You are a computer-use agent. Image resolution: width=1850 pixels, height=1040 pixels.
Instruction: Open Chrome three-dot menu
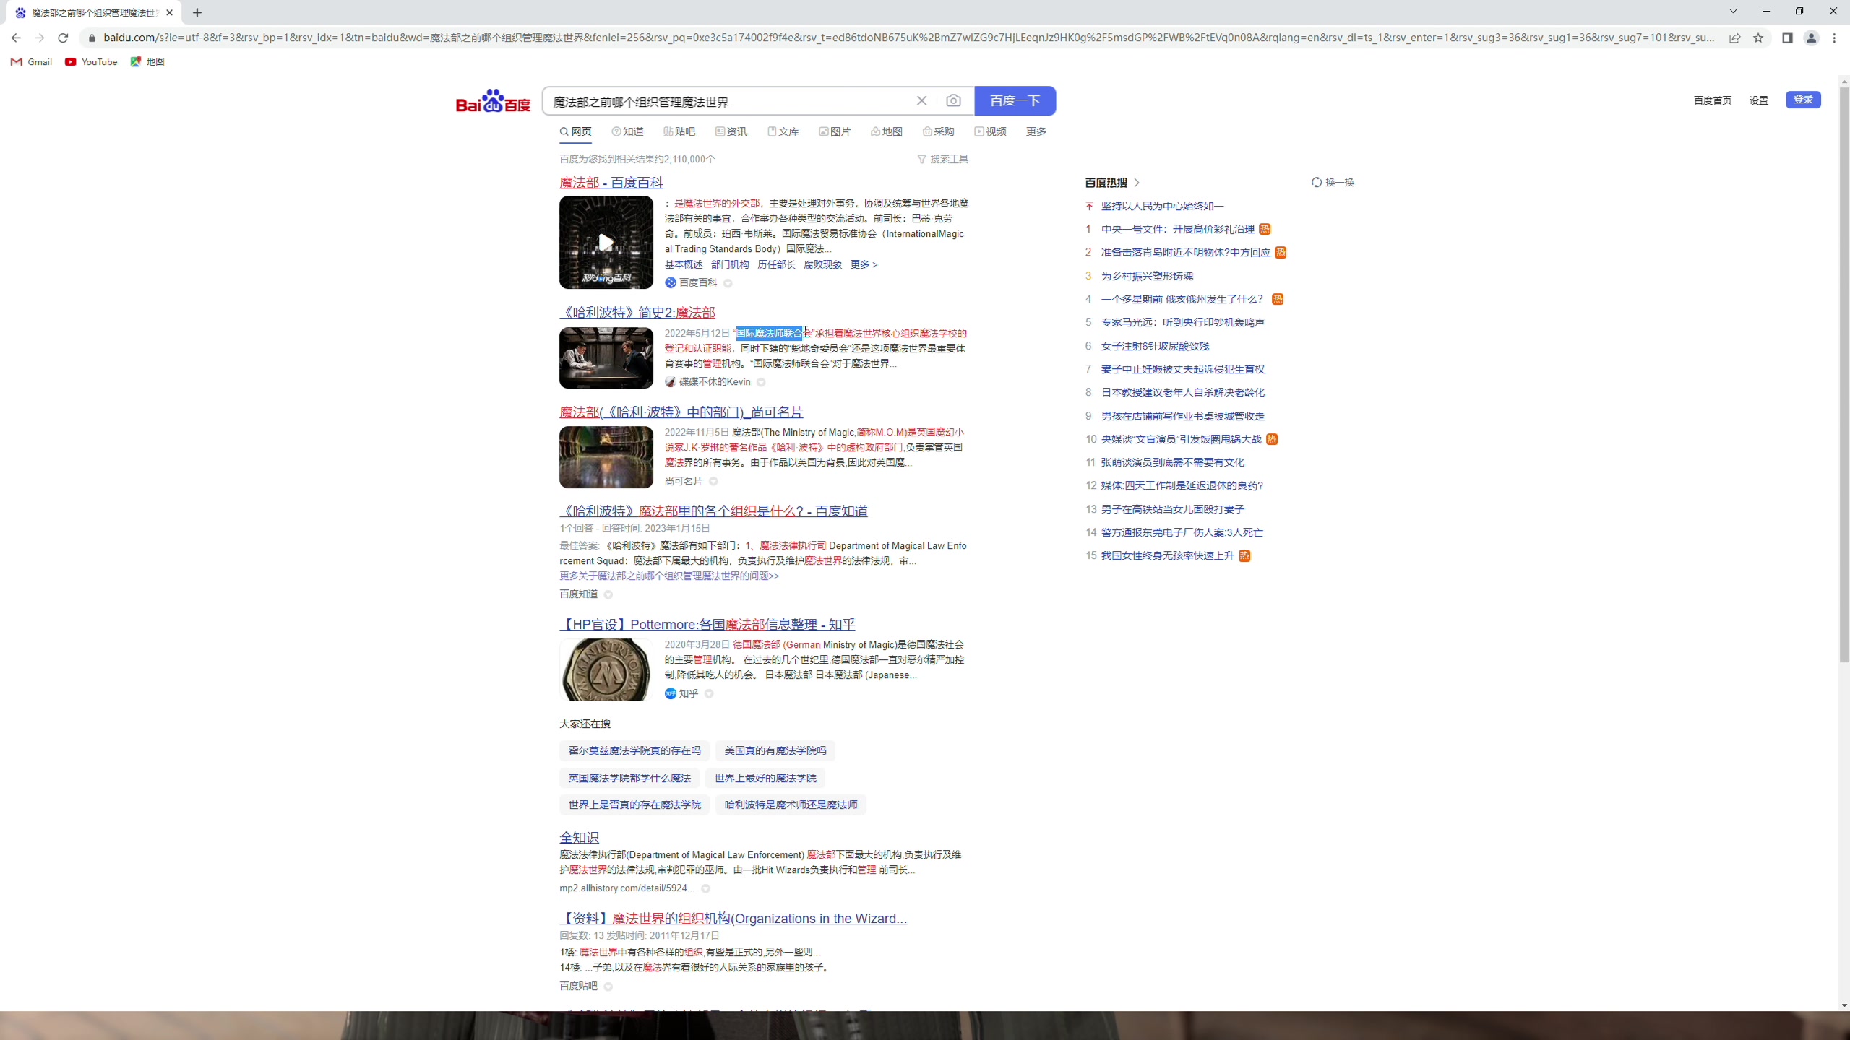pyautogui.click(x=1834, y=38)
